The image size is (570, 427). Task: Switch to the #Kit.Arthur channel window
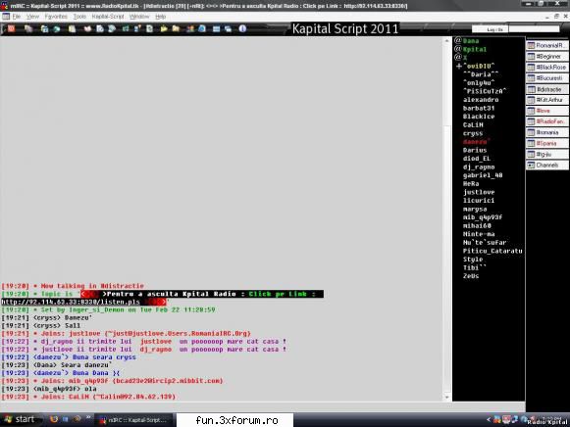(x=547, y=99)
